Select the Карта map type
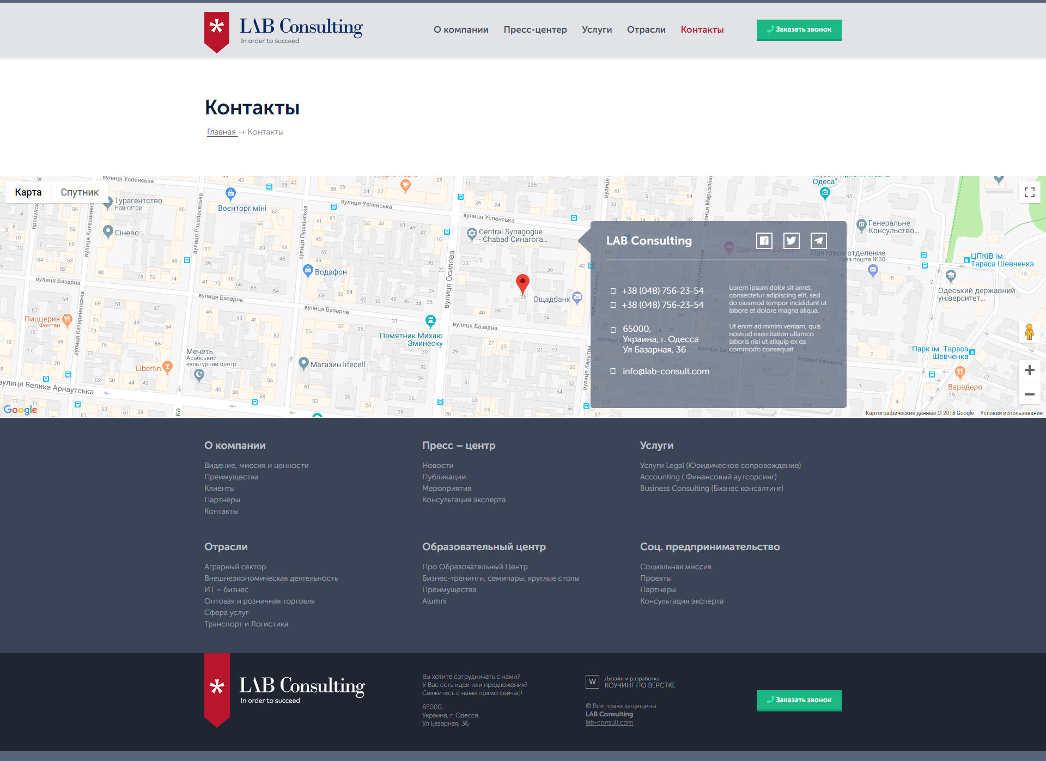Screen dimensions: 1046x761 pyautogui.click(x=28, y=192)
